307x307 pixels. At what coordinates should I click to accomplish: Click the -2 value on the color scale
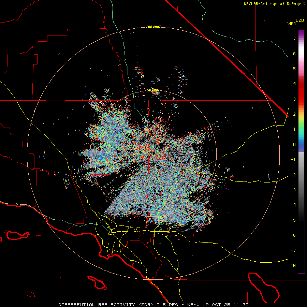293,175
